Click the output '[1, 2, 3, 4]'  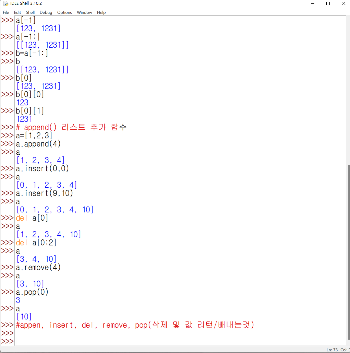click(40, 160)
